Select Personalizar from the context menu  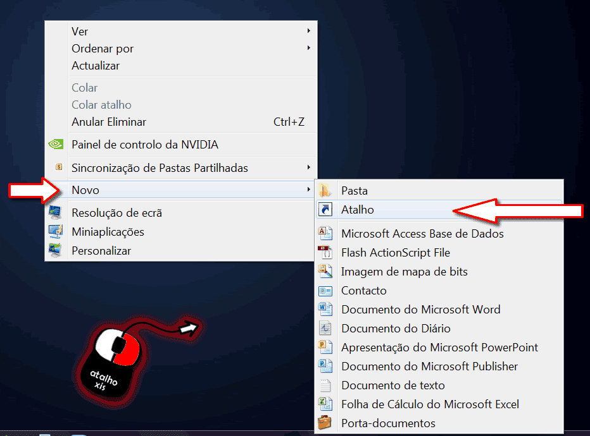[x=103, y=250]
